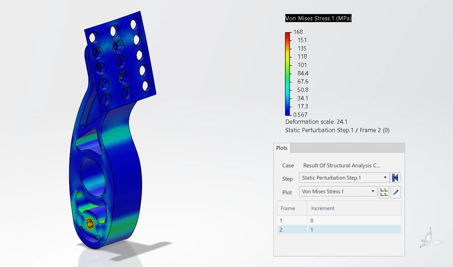
Task: Click Static Perturbation Step.1 / Frame 2 text
Action: click(x=337, y=130)
